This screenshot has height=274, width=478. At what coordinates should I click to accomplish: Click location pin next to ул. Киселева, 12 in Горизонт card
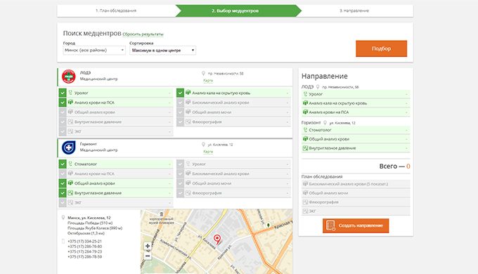click(x=203, y=145)
